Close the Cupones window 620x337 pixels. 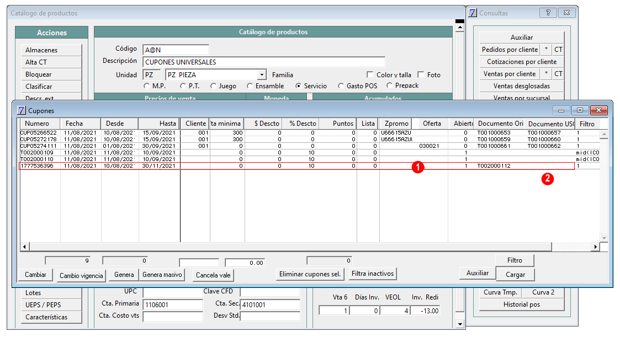click(598, 110)
